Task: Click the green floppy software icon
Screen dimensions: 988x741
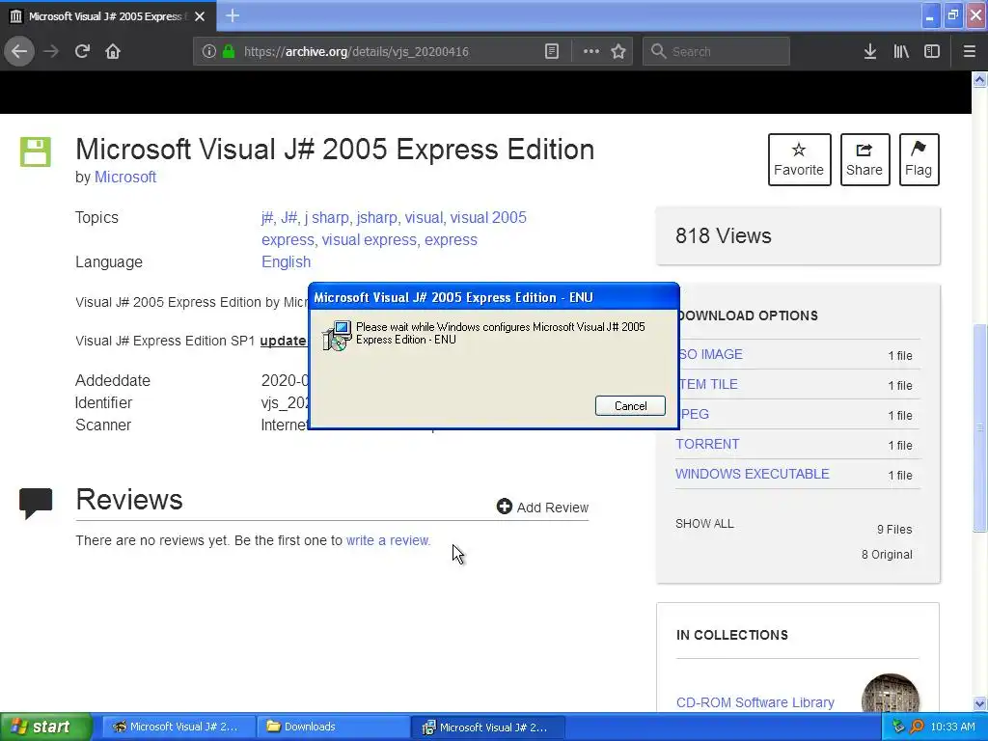Action: click(x=36, y=151)
